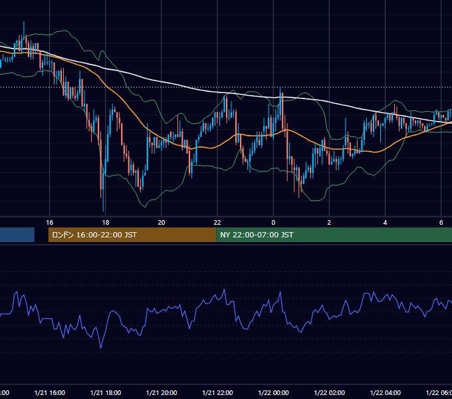Click the NY 22:00-07:00 JST session bar
This screenshot has height=399, width=452.
[x=334, y=235]
